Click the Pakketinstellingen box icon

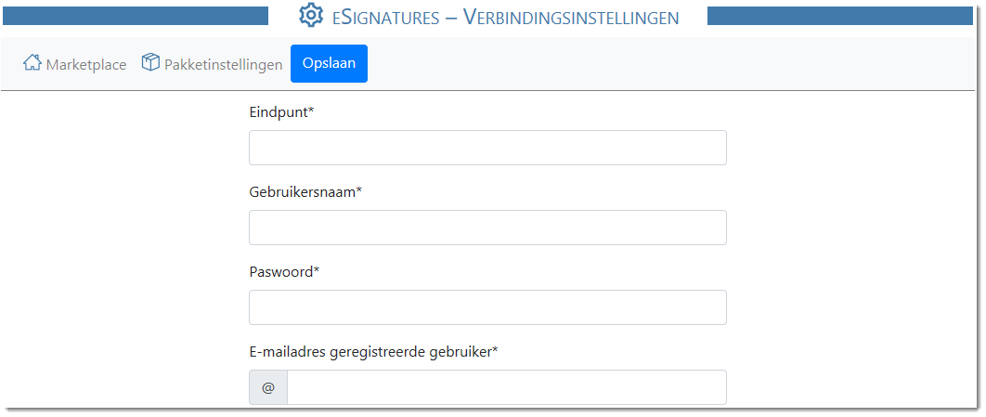pyautogui.click(x=150, y=62)
